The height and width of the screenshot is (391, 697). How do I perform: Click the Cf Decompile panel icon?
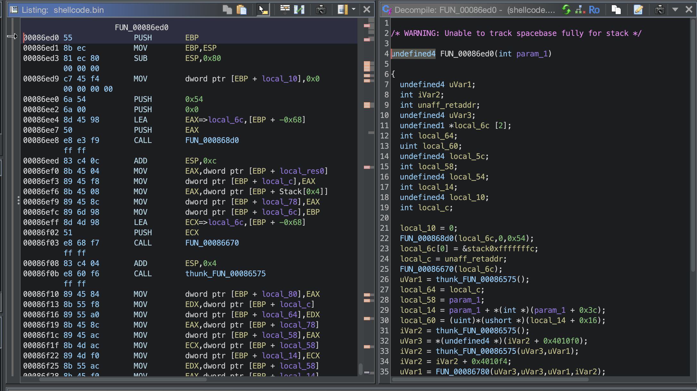pos(387,10)
